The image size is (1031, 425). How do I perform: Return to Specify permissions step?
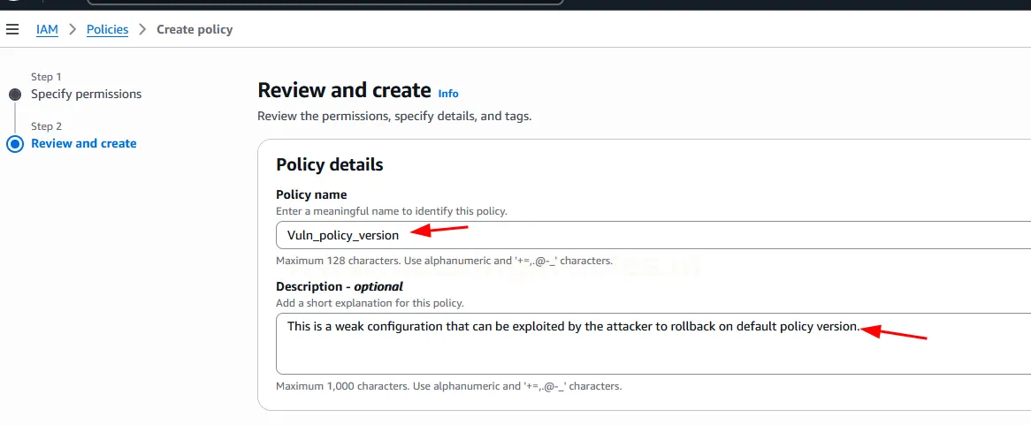point(86,94)
